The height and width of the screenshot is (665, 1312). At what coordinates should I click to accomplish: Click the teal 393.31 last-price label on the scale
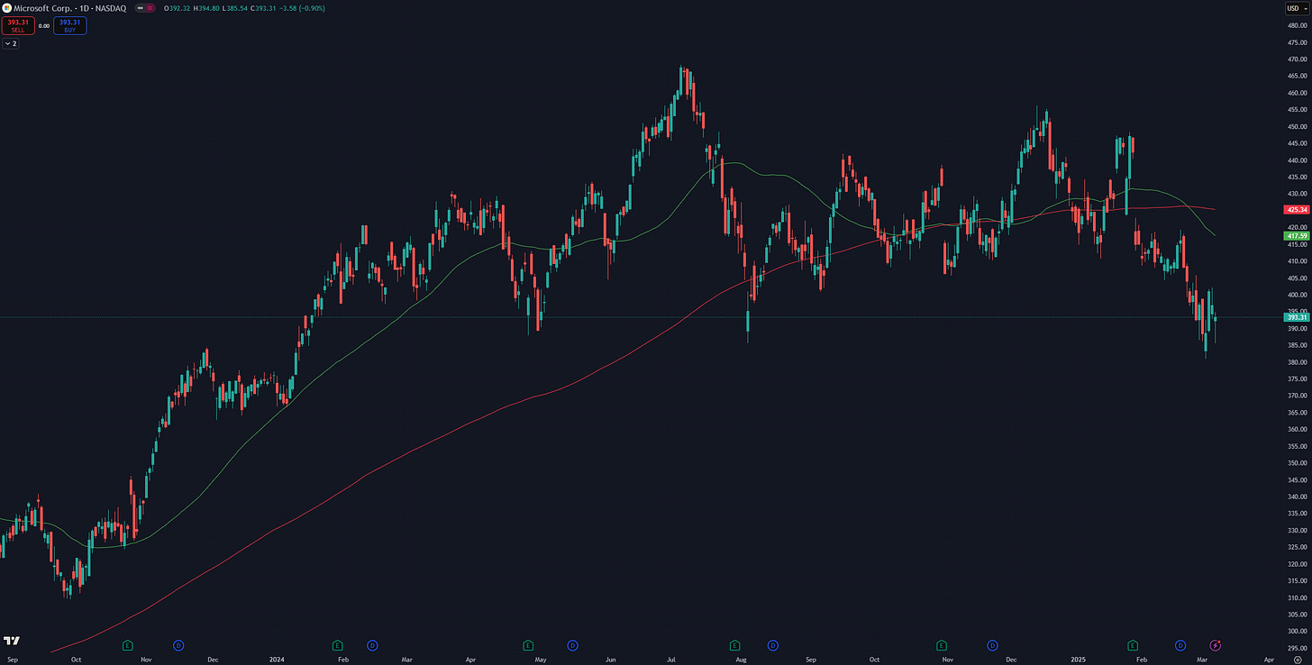coord(1298,317)
